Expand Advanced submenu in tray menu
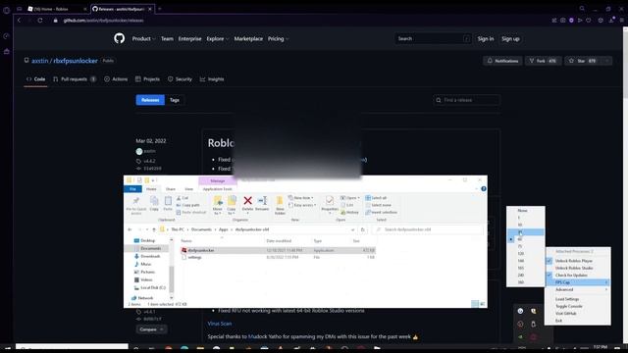This screenshot has height=353, width=628. [578, 289]
